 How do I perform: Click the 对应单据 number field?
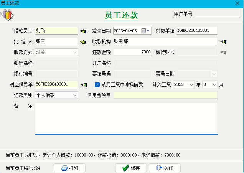click(x=196, y=31)
